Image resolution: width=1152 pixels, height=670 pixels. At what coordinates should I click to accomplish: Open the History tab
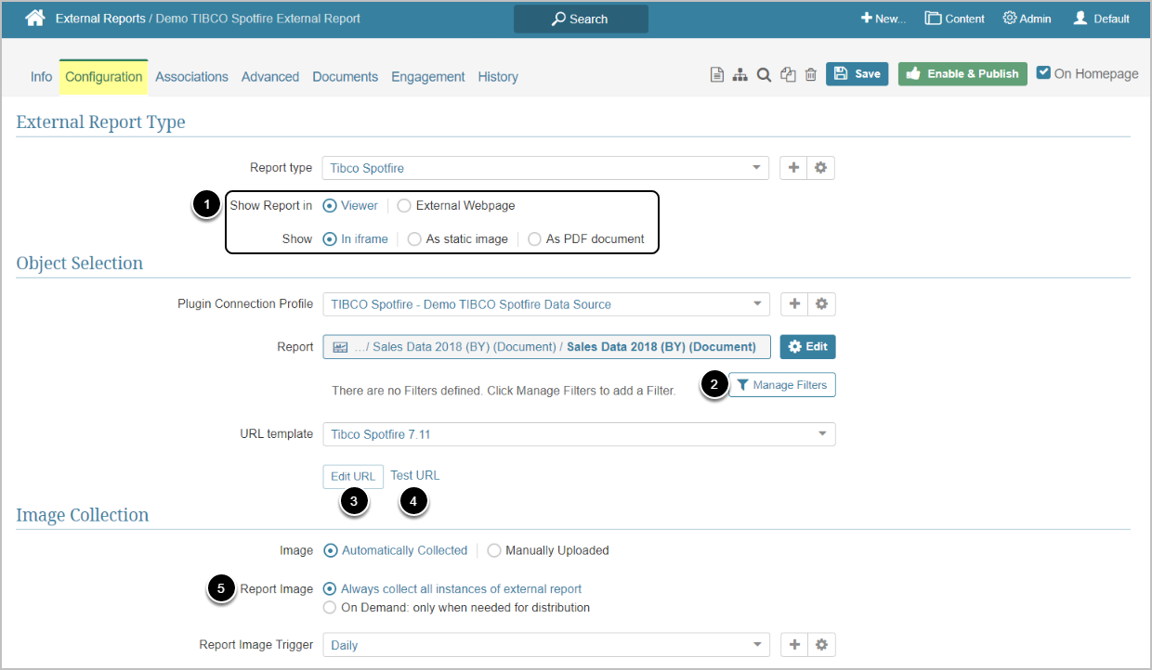click(498, 77)
